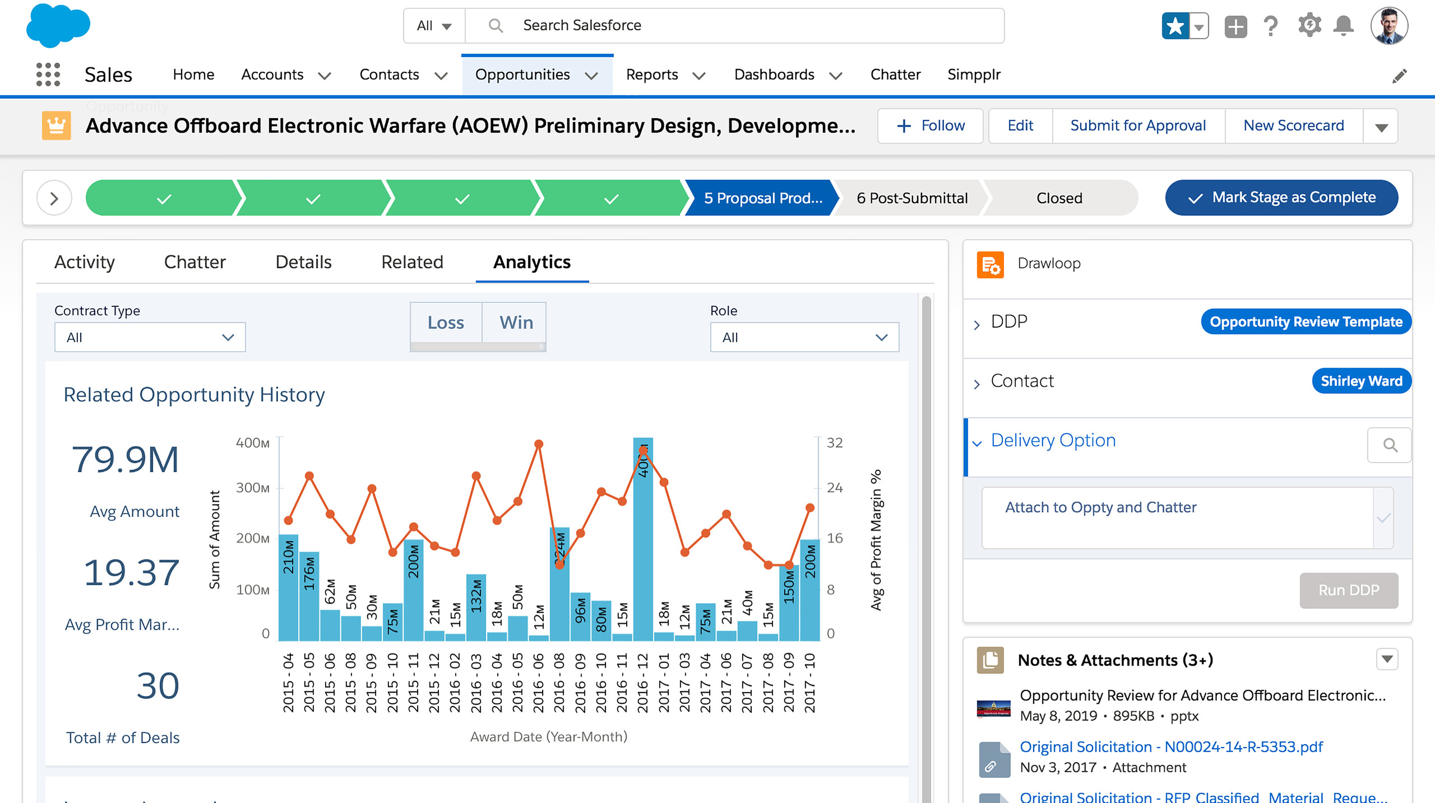The width and height of the screenshot is (1435, 803).
Task: Click the search magnifier icon in Salesforce search
Action: point(496,26)
